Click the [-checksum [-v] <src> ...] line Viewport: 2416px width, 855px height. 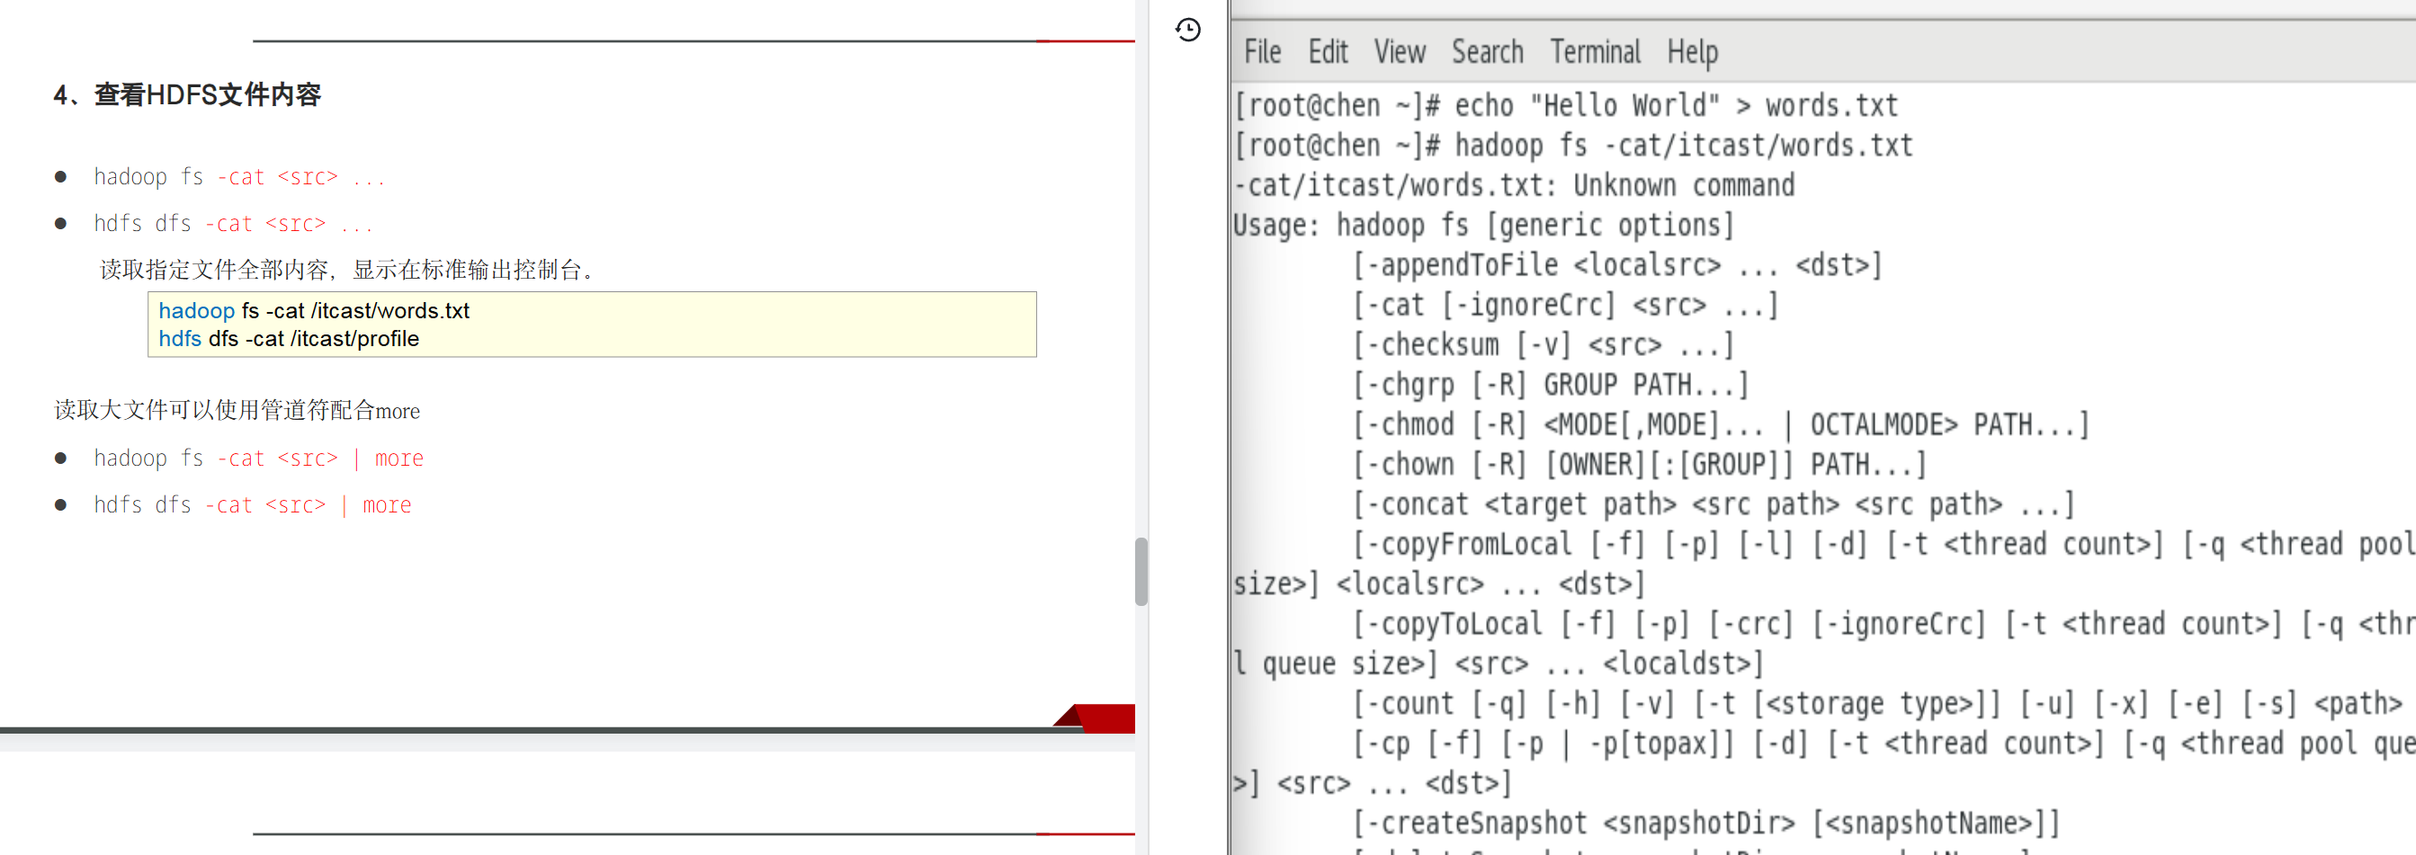pyautogui.click(x=1543, y=345)
